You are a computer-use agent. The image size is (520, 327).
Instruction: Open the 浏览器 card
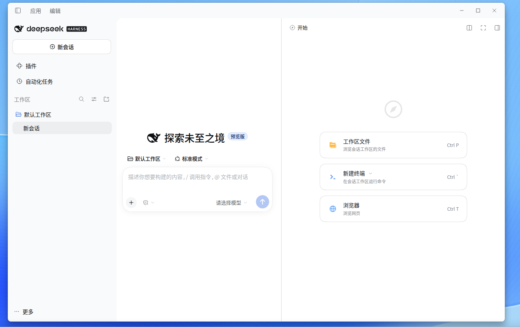(393, 209)
